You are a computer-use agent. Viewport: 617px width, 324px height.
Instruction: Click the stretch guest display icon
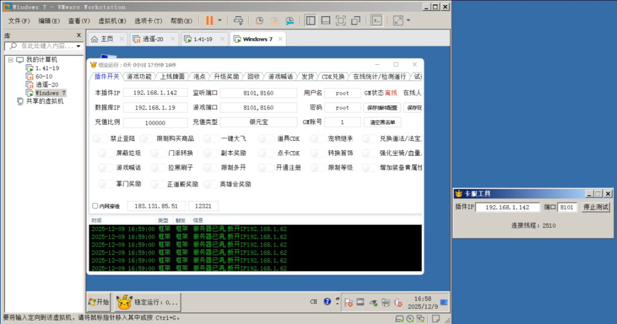[398, 20]
